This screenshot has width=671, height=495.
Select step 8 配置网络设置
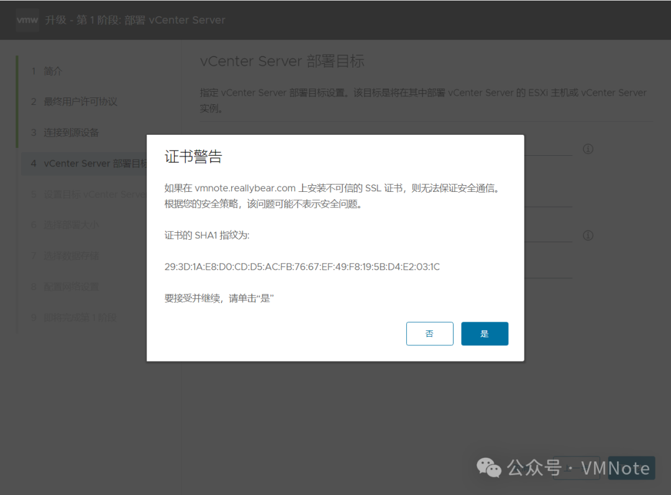[65, 287]
